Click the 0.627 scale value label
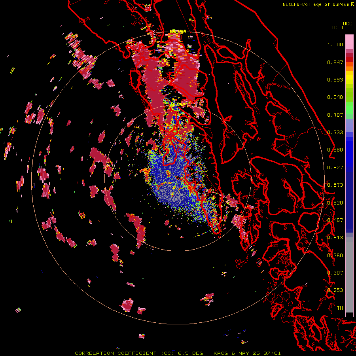This screenshot has width=356, height=356. [x=335, y=168]
